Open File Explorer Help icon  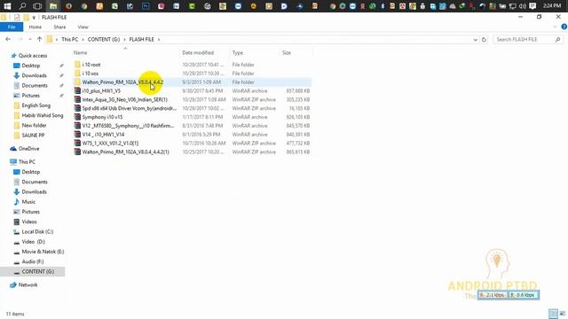pyautogui.click(x=564, y=27)
